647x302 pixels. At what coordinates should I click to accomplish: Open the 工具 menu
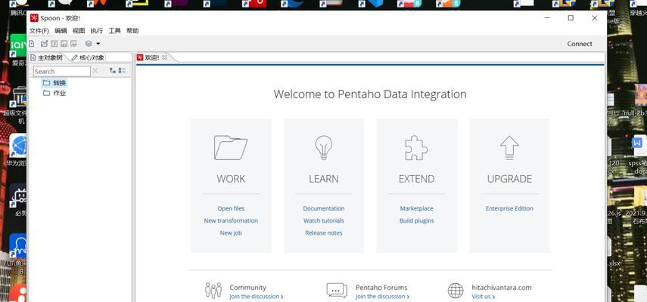[115, 31]
